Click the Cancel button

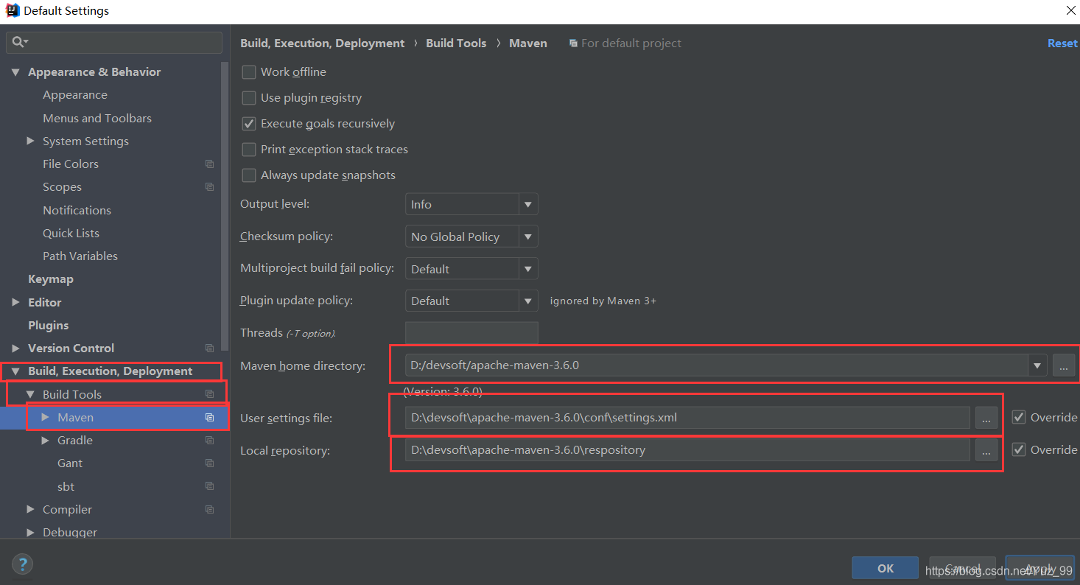click(962, 568)
